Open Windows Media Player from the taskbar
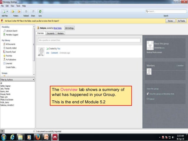Screen dimensions: 188x141 click(29, 137)
